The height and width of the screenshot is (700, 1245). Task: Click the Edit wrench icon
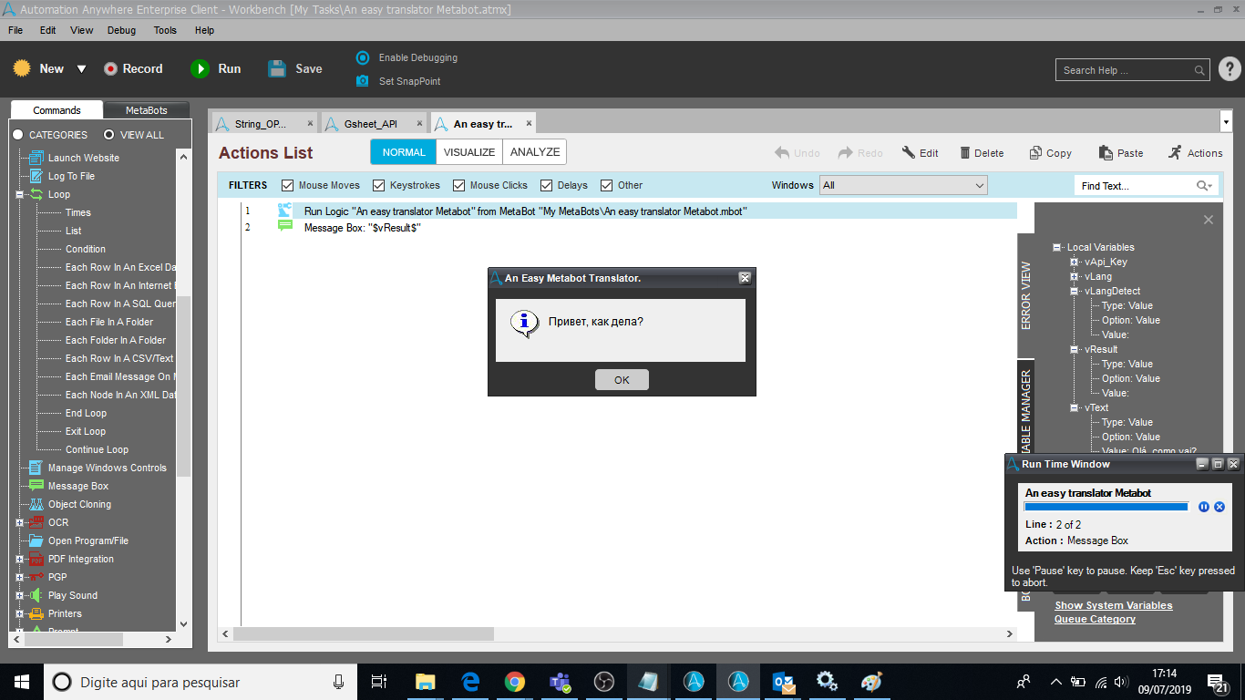(x=909, y=153)
